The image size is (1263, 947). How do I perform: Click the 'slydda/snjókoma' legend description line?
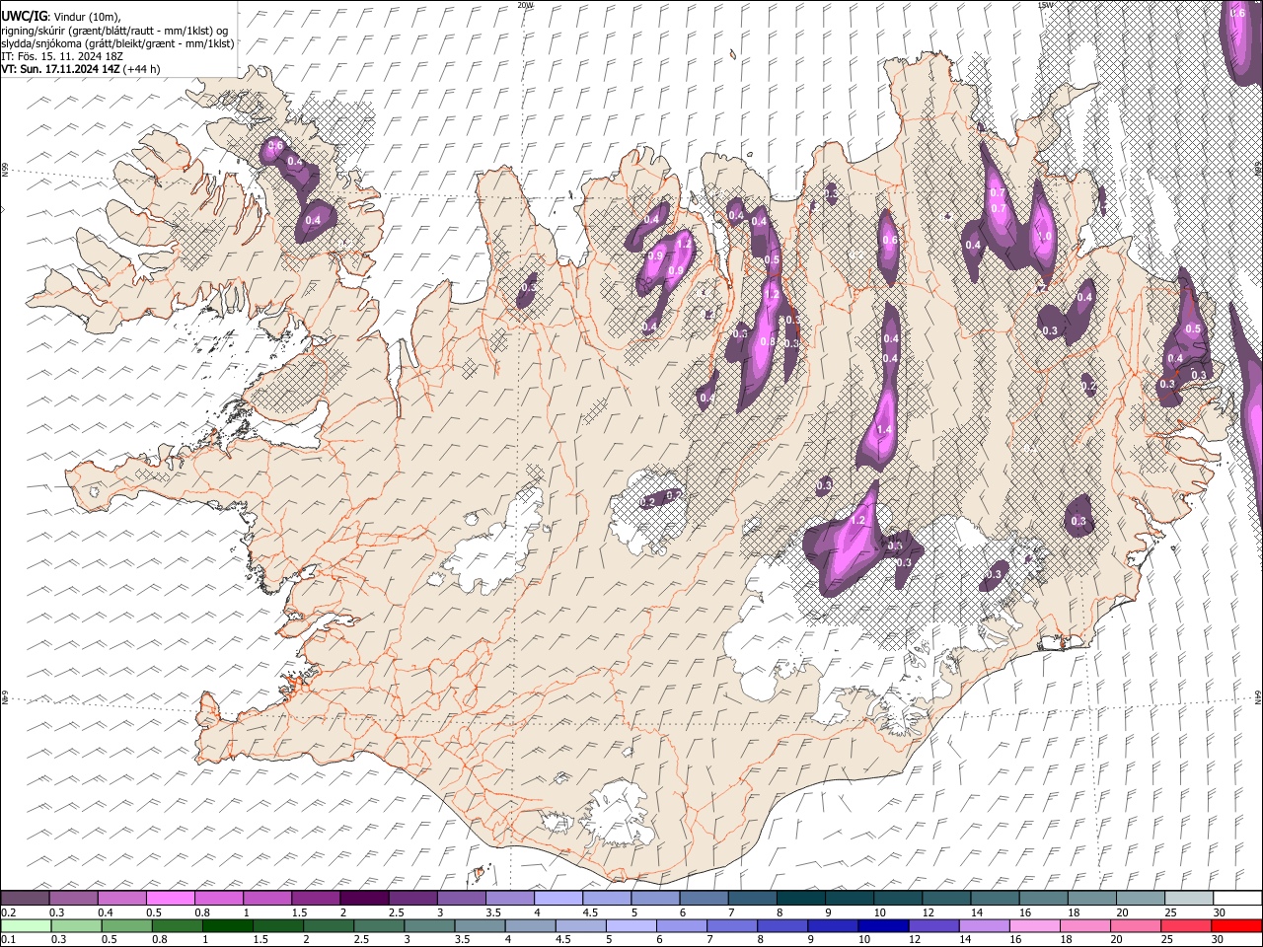pos(117,43)
